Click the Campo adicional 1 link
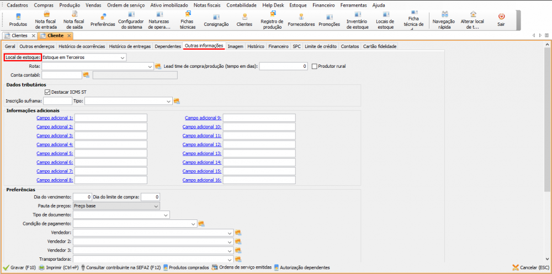The image size is (552, 274). [x=54, y=118]
